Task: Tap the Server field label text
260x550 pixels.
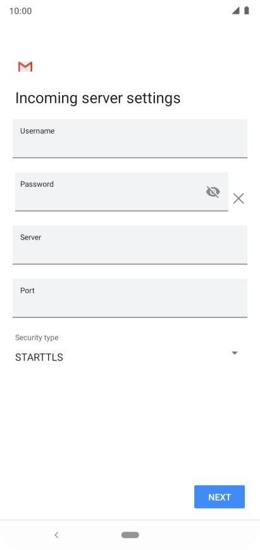Action: [30, 238]
